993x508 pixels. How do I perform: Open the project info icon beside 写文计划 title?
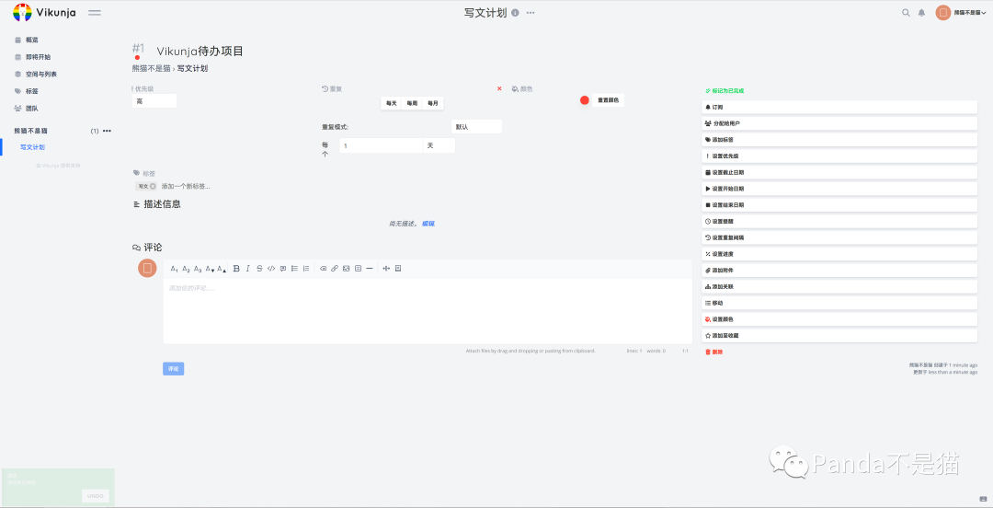point(515,13)
